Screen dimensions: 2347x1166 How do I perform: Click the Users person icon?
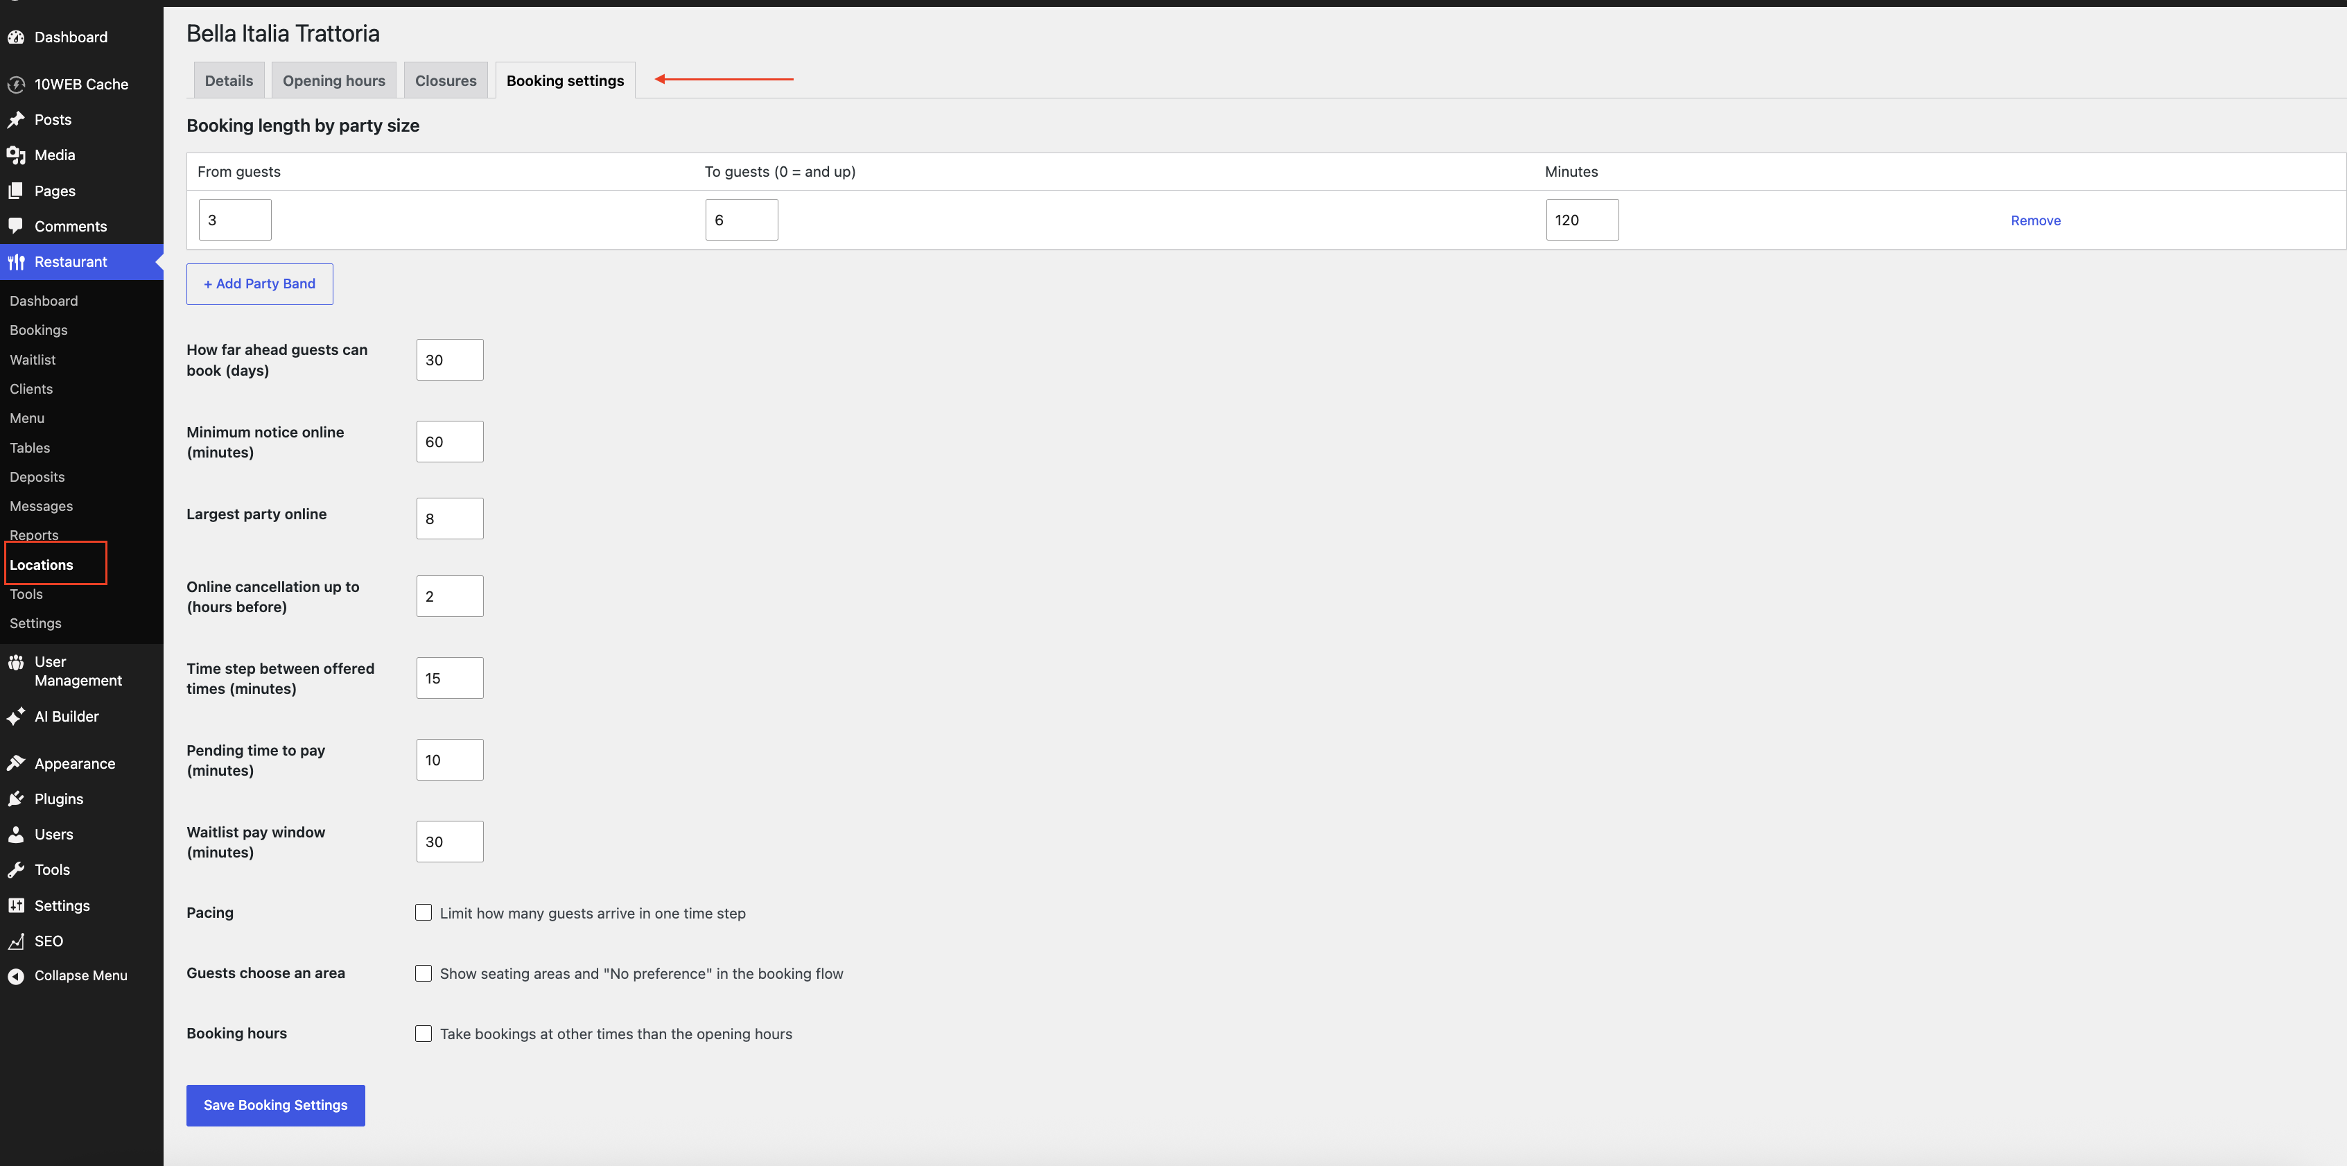click(x=15, y=835)
